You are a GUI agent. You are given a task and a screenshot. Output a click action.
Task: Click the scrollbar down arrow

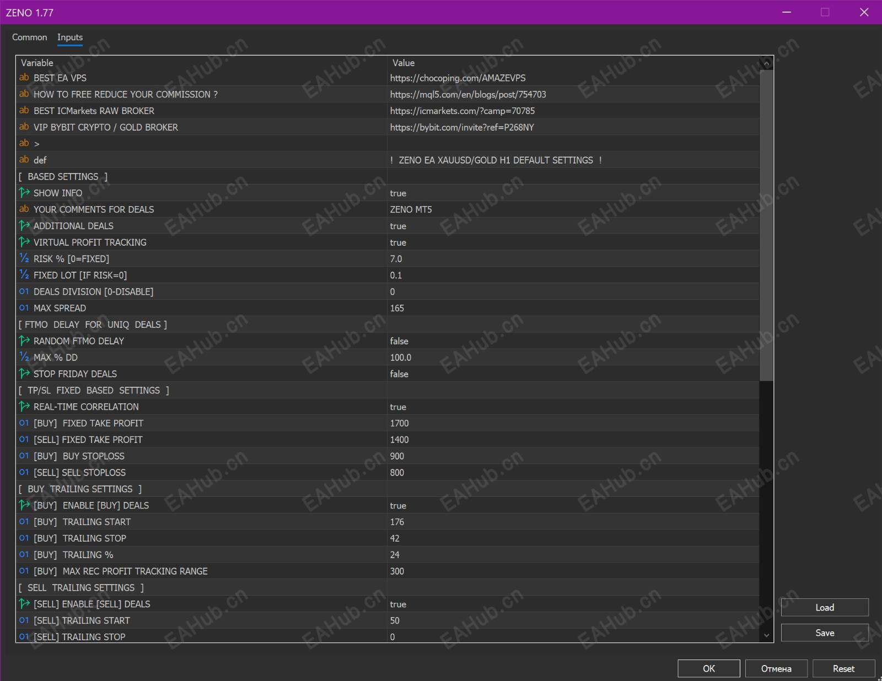tap(766, 635)
